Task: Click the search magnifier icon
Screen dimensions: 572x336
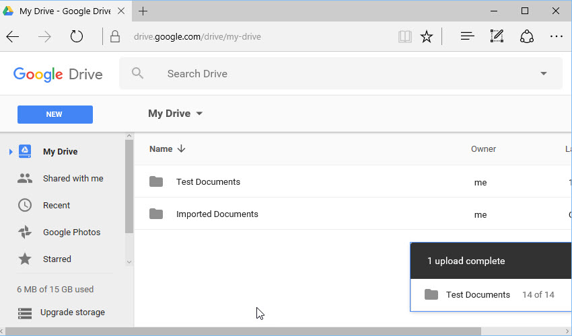Action: (x=137, y=73)
